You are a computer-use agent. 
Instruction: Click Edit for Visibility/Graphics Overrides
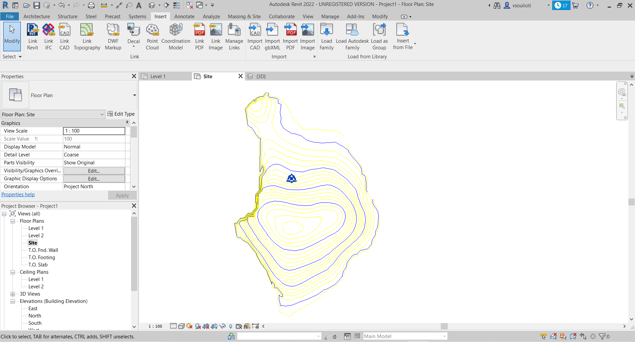[x=94, y=171]
